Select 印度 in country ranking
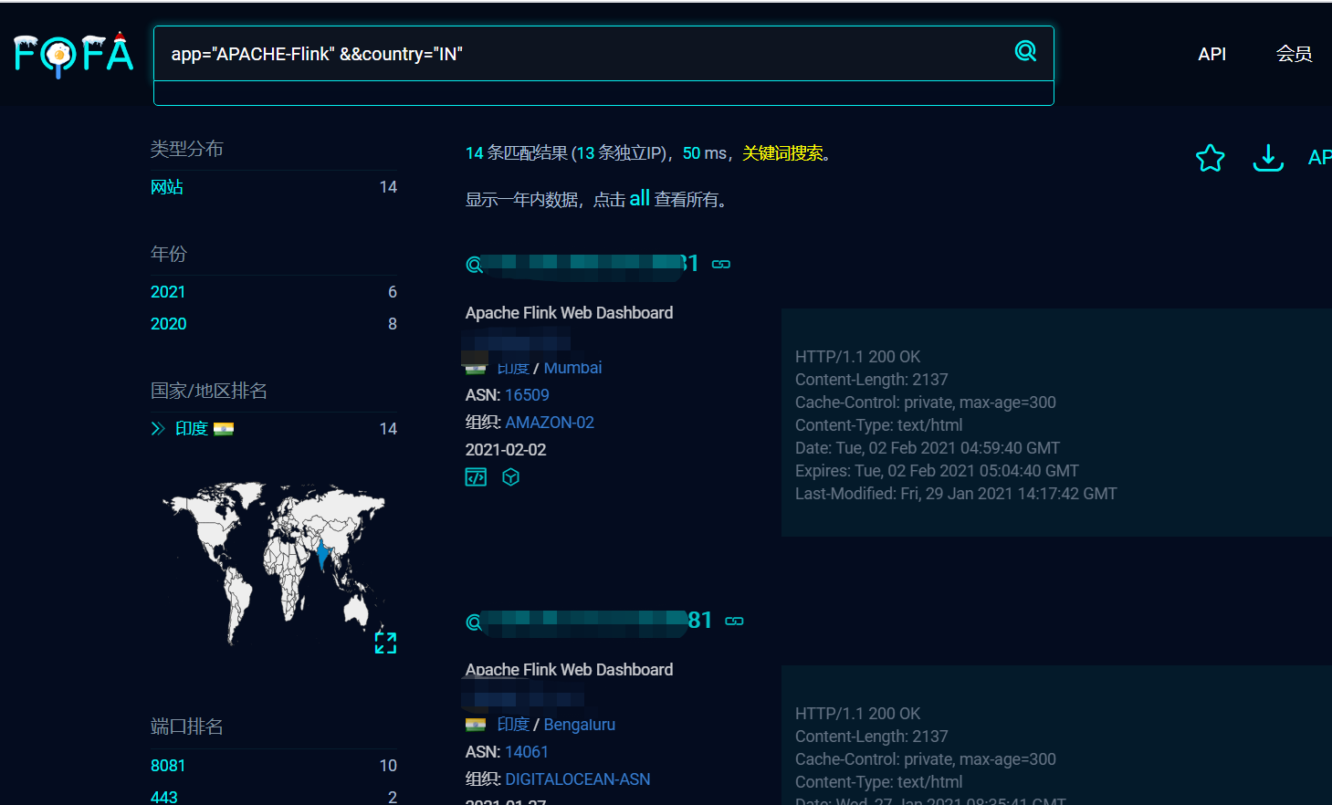The height and width of the screenshot is (805, 1332). click(x=192, y=428)
